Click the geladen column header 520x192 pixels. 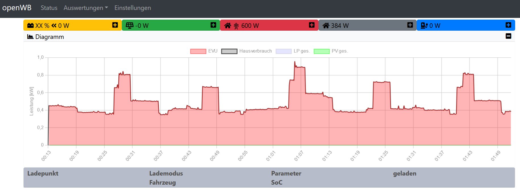tap(404, 173)
